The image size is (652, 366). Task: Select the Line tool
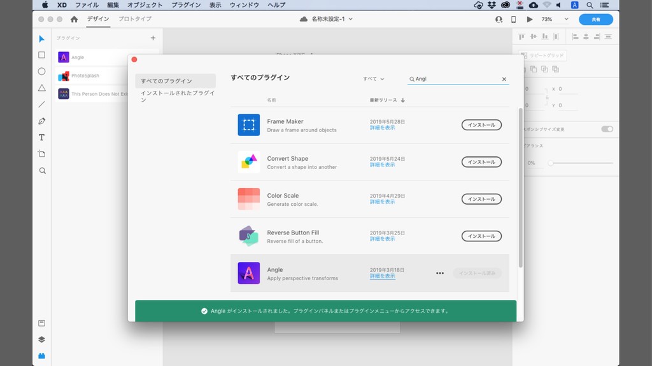(x=41, y=105)
